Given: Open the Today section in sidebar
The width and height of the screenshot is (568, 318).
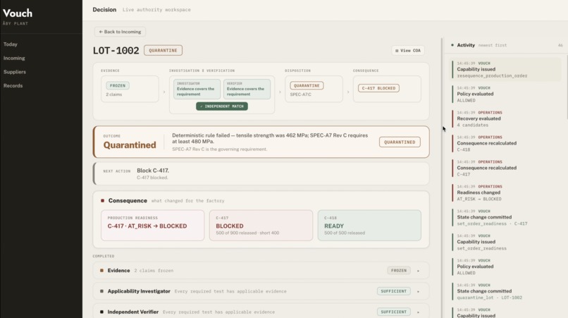Looking at the screenshot, I should 11,44.
